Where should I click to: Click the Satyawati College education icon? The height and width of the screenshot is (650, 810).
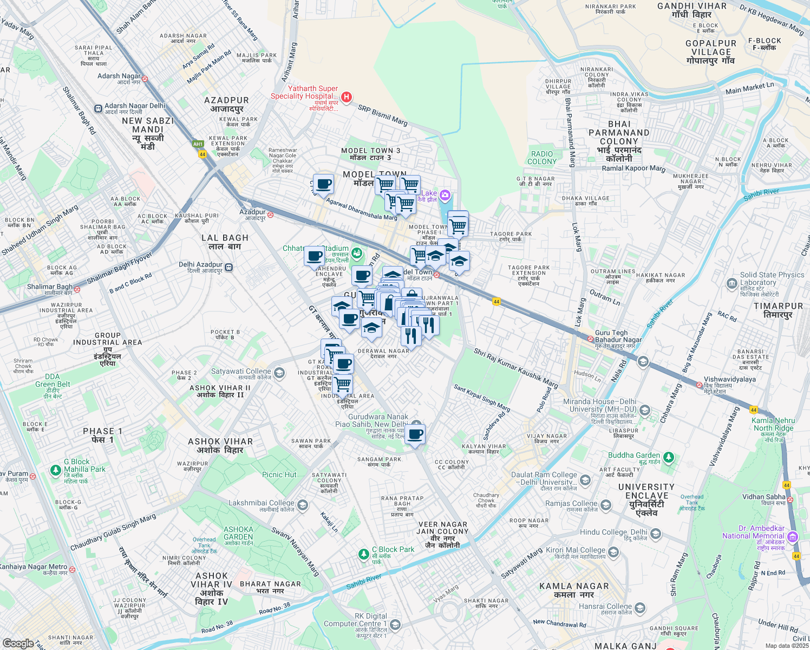tap(279, 373)
